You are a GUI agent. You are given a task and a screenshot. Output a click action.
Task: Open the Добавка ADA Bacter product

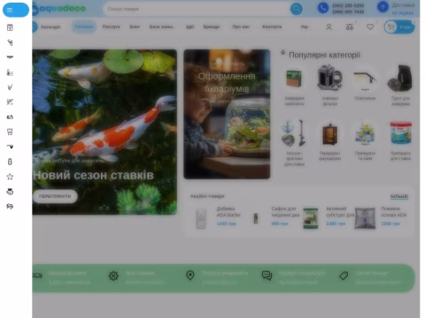[x=228, y=212]
